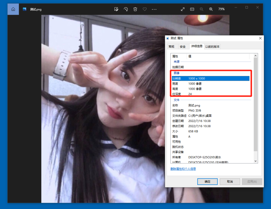Viewport: 271px width, 209px height.
Task: Select the 大小 658 KB row
Action: pyautogui.click(x=211, y=131)
